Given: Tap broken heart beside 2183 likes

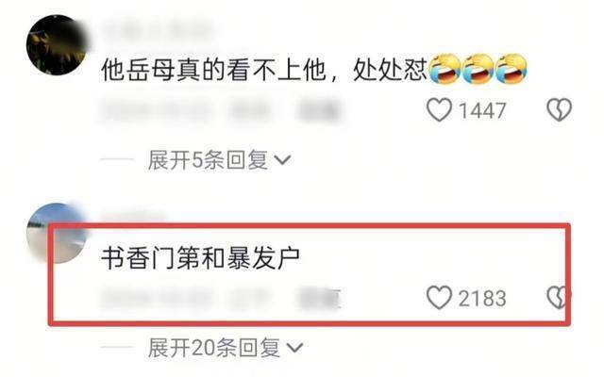Looking at the screenshot, I should [x=559, y=298].
